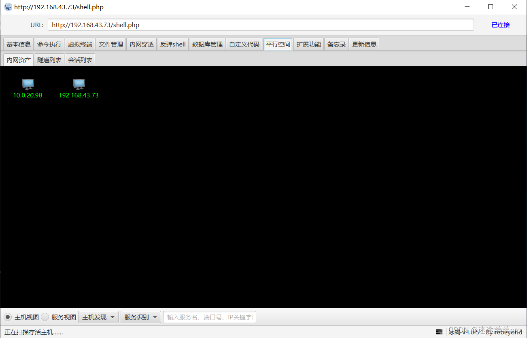Go to the 备忘录 tab
This screenshot has width=527, height=338.
336,44
